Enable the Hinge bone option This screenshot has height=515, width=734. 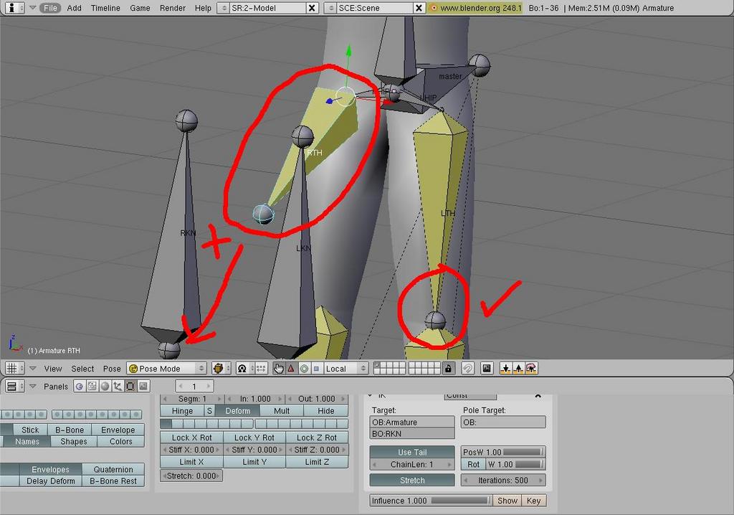tap(182, 411)
